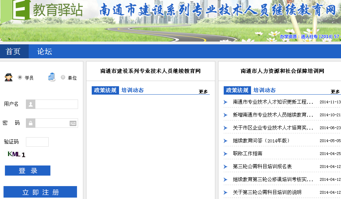Open the soft keyboard icon in password field
This screenshot has height=199, width=341.
coord(73,123)
